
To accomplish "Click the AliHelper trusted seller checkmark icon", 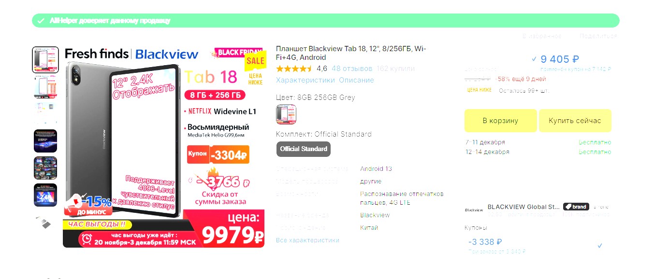I will coord(41,21).
